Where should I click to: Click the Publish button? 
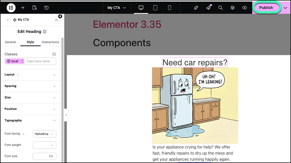tap(266, 8)
